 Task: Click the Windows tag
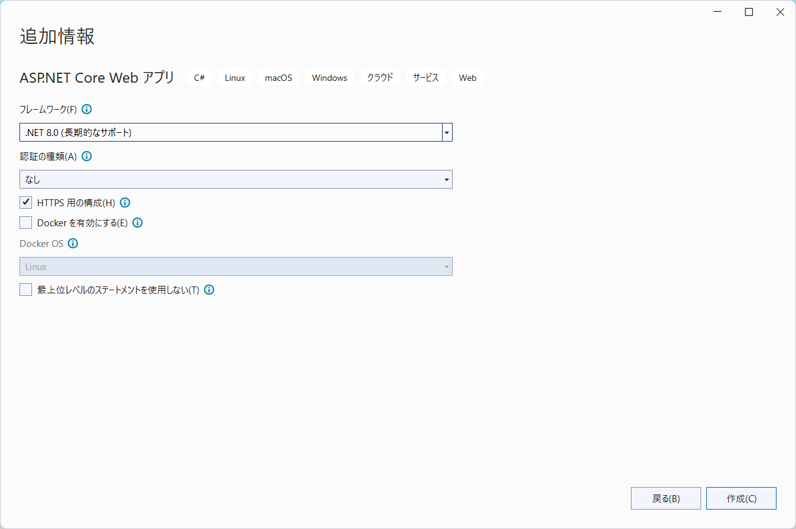click(330, 78)
